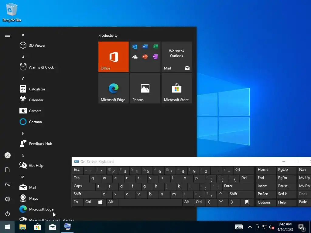The height and width of the screenshot is (233, 311).
Task: Click the PrtScn key on the keyboard
Action: click(x=266, y=194)
